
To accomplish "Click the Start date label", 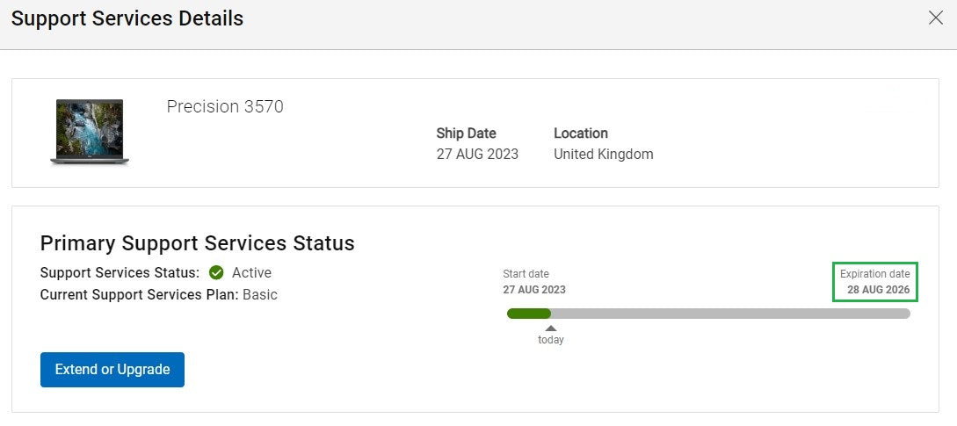I will point(526,274).
